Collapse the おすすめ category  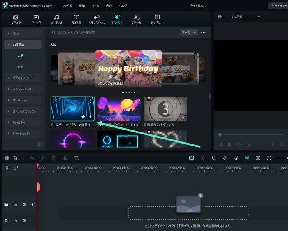click(23, 45)
